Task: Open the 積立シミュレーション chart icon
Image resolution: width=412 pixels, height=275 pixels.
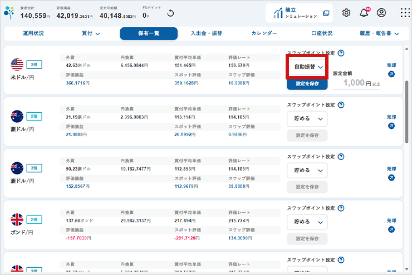Action: (278, 13)
